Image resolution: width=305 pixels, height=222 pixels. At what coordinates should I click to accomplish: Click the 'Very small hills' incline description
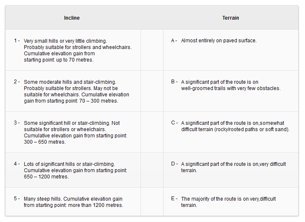coord(78,50)
